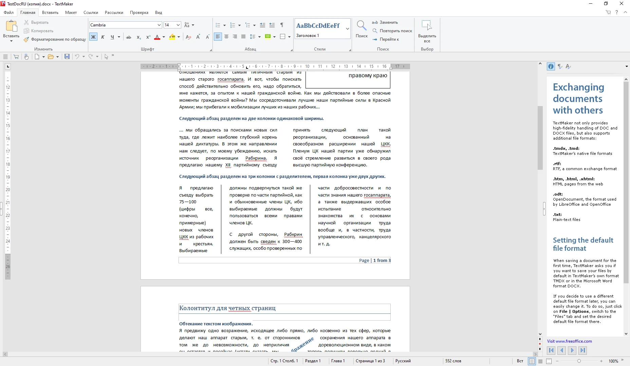The height and width of the screenshot is (366, 630).
Task: Click the Вст insert mode indicator
Action: [520, 361]
